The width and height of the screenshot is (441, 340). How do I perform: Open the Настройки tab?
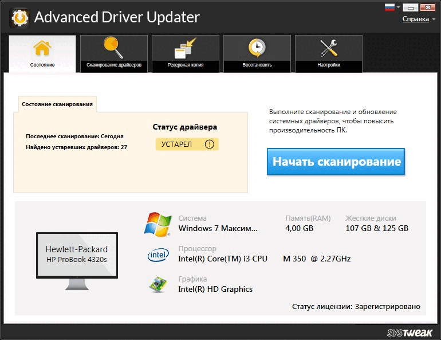tap(329, 54)
